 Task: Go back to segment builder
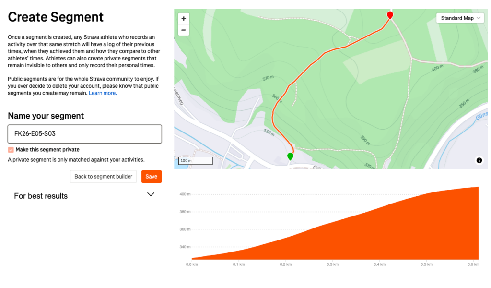(103, 177)
